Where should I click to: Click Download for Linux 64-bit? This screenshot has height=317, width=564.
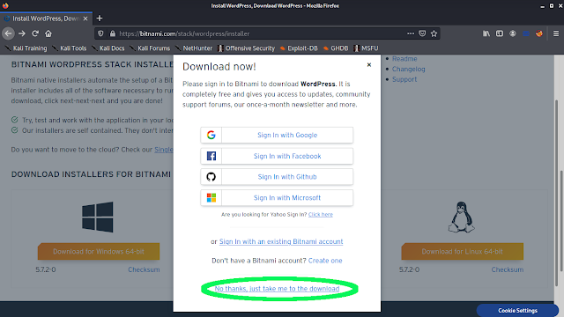click(462, 251)
